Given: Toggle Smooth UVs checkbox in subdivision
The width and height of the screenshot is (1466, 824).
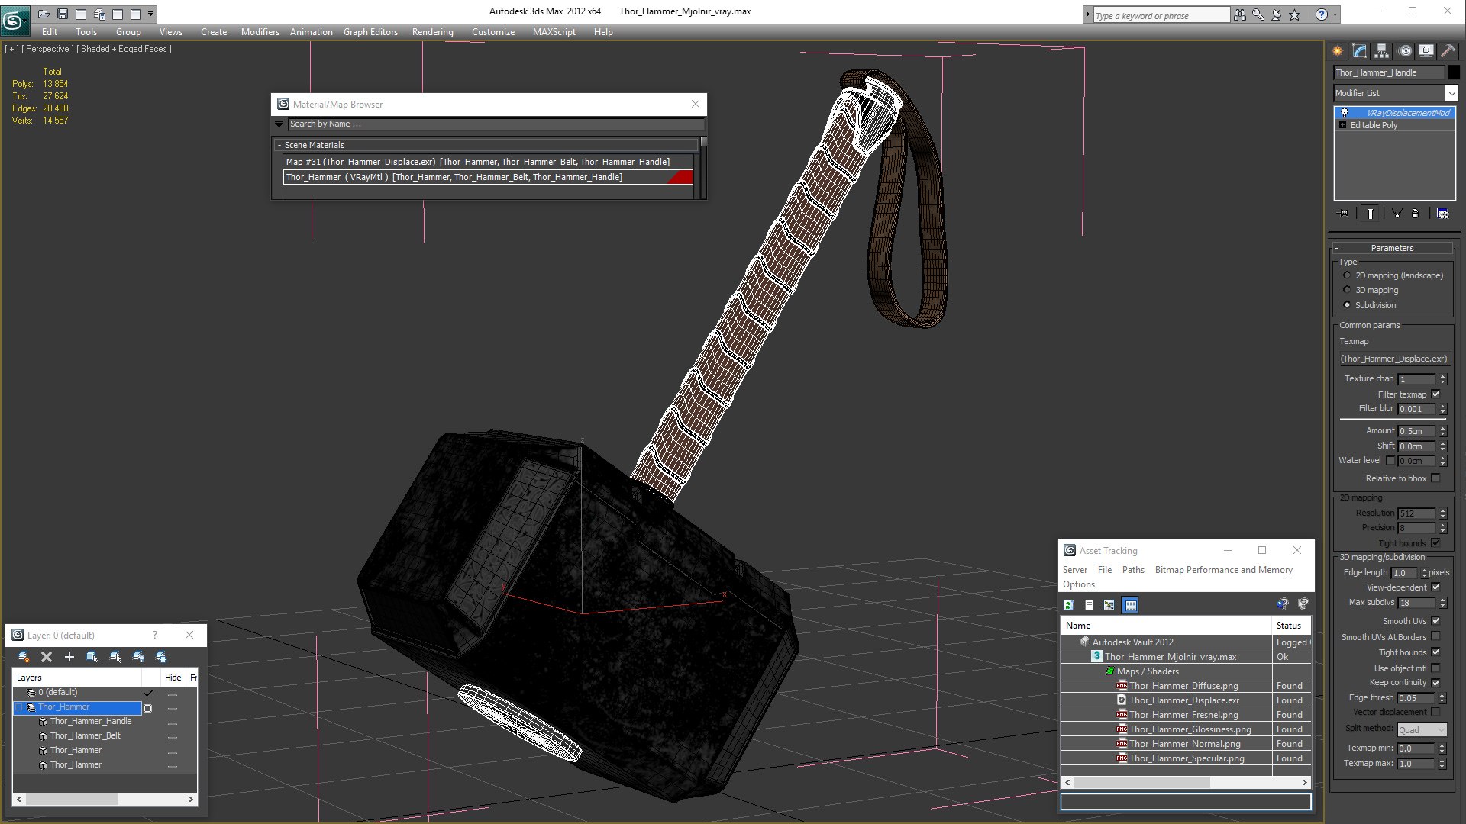Looking at the screenshot, I should (1435, 621).
